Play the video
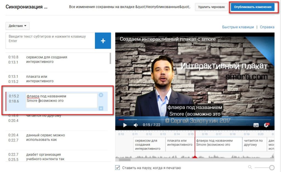 click(125, 125)
